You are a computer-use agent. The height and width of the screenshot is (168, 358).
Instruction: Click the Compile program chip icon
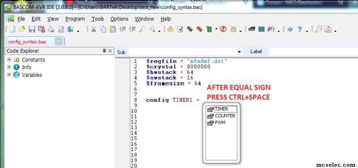190,29
